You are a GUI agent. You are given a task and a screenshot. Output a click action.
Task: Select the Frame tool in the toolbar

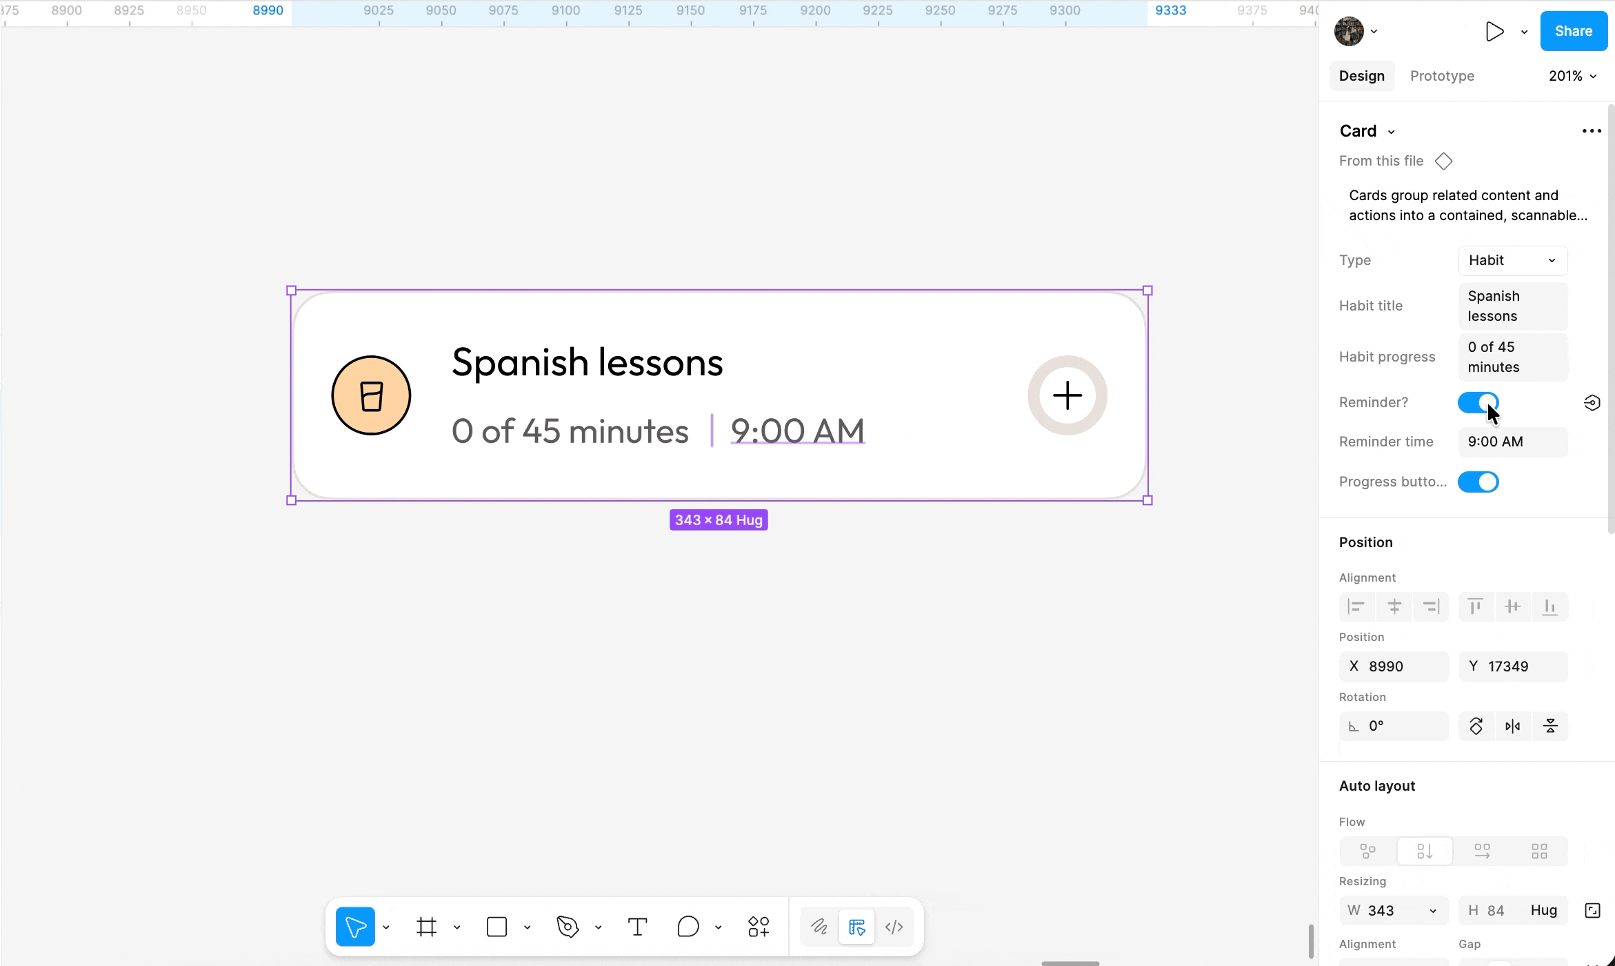pos(426,927)
